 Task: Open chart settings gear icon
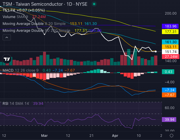point(171,135)
